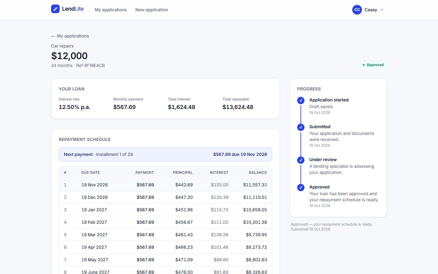438x274 pixels.
Task: Click the $451.96 principal cell
Action: pos(184,210)
